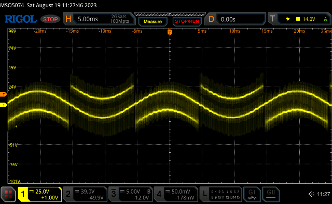
Task: Enable channel 3 showing 5.00V
Action: pos(130,194)
